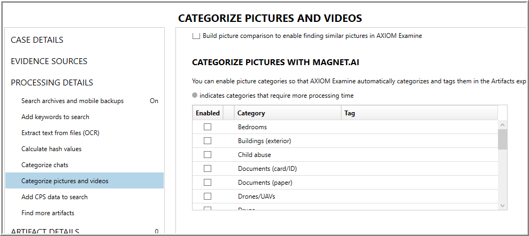Enable Documents (paper) category checkbox
The width and height of the screenshot is (529, 236).
208,183
